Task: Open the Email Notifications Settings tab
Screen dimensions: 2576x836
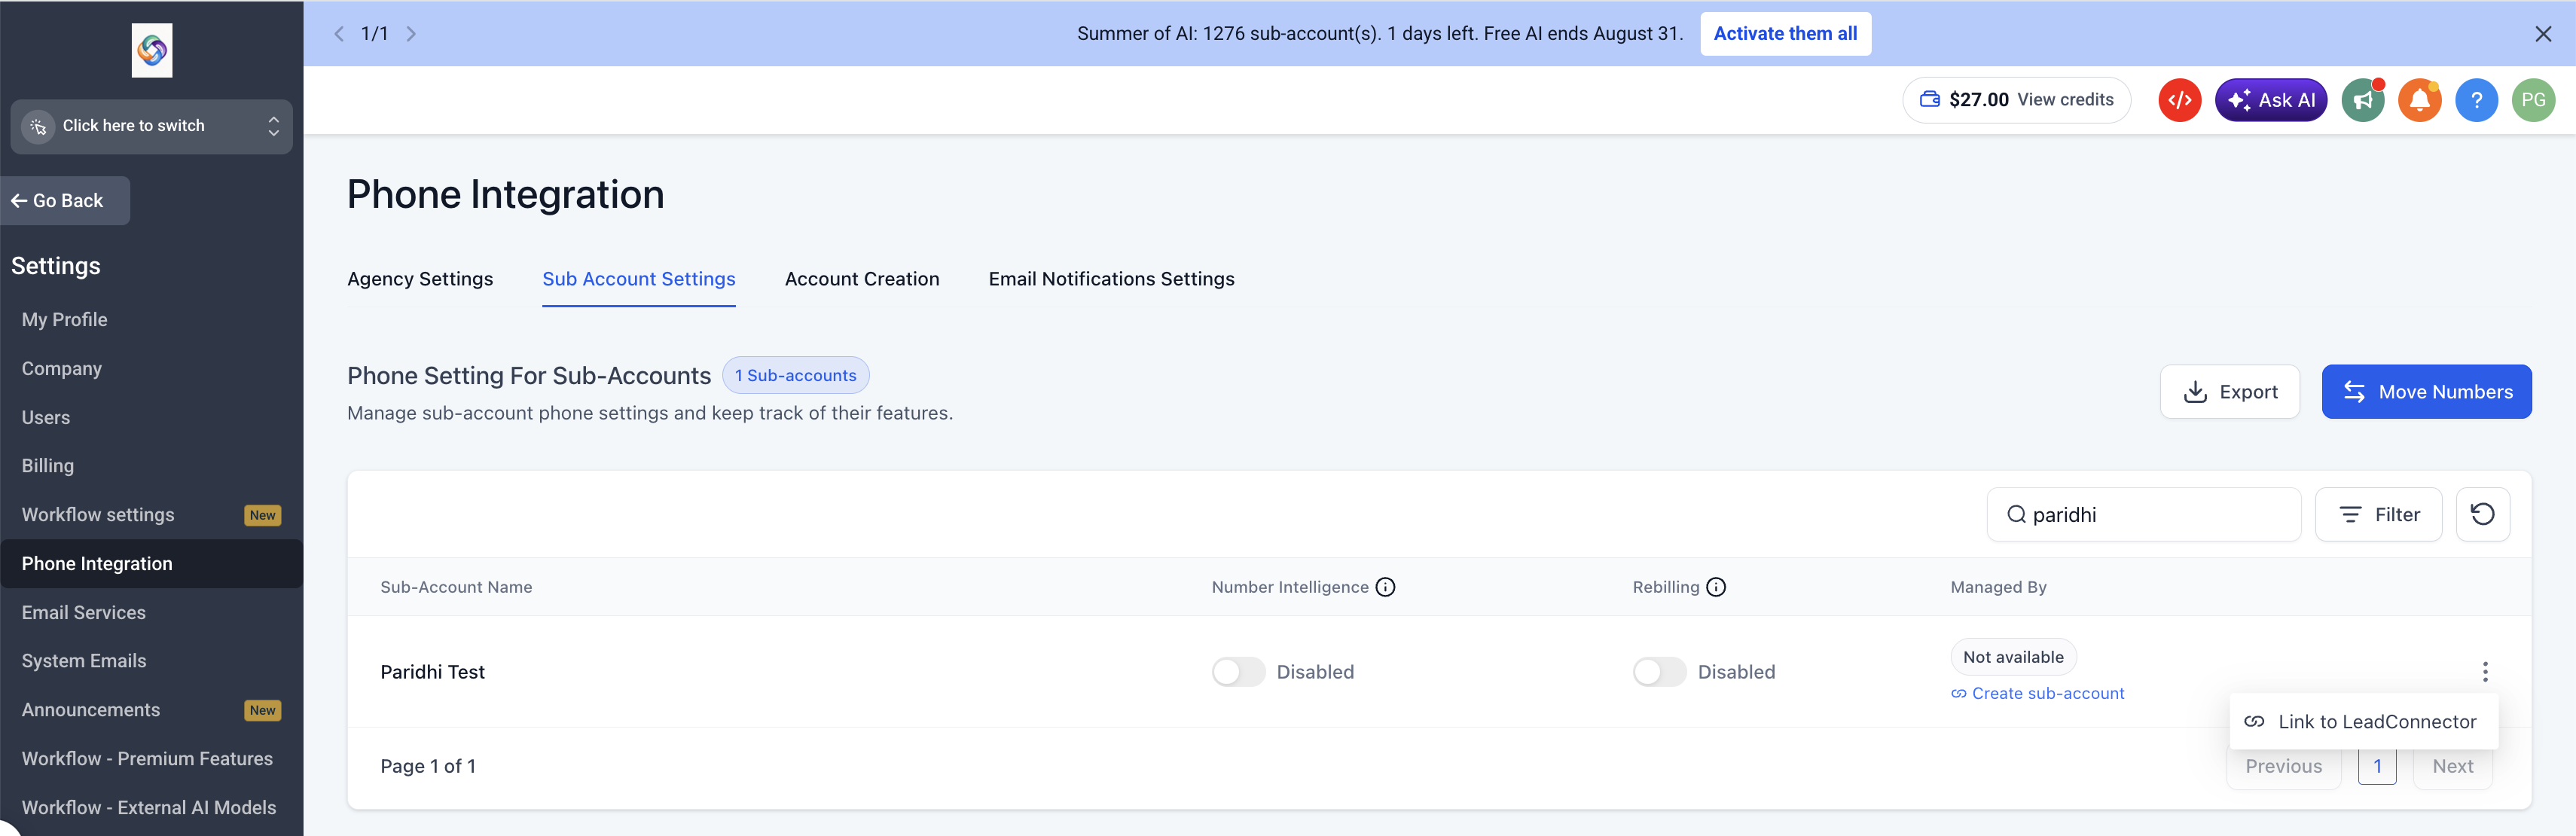Action: [1111, 279]
